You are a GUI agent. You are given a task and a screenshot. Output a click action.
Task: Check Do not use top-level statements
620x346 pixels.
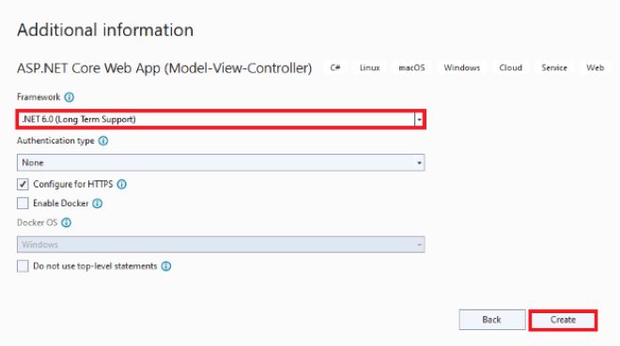pos(23,266)
